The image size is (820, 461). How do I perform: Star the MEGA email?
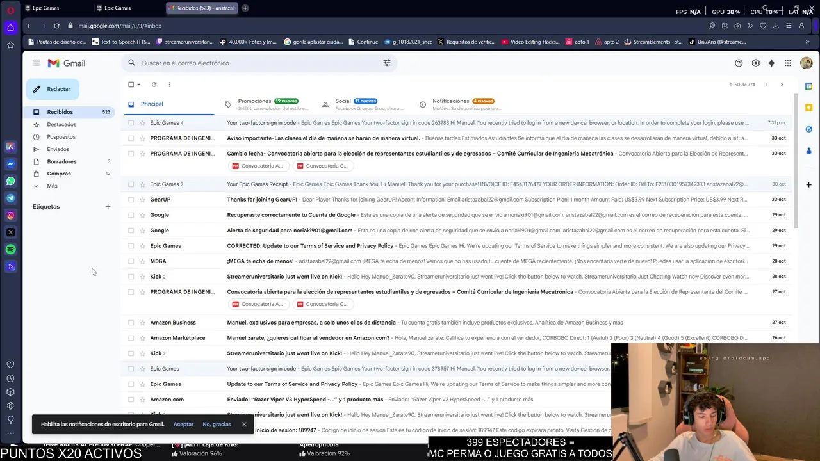click(143, 261)
